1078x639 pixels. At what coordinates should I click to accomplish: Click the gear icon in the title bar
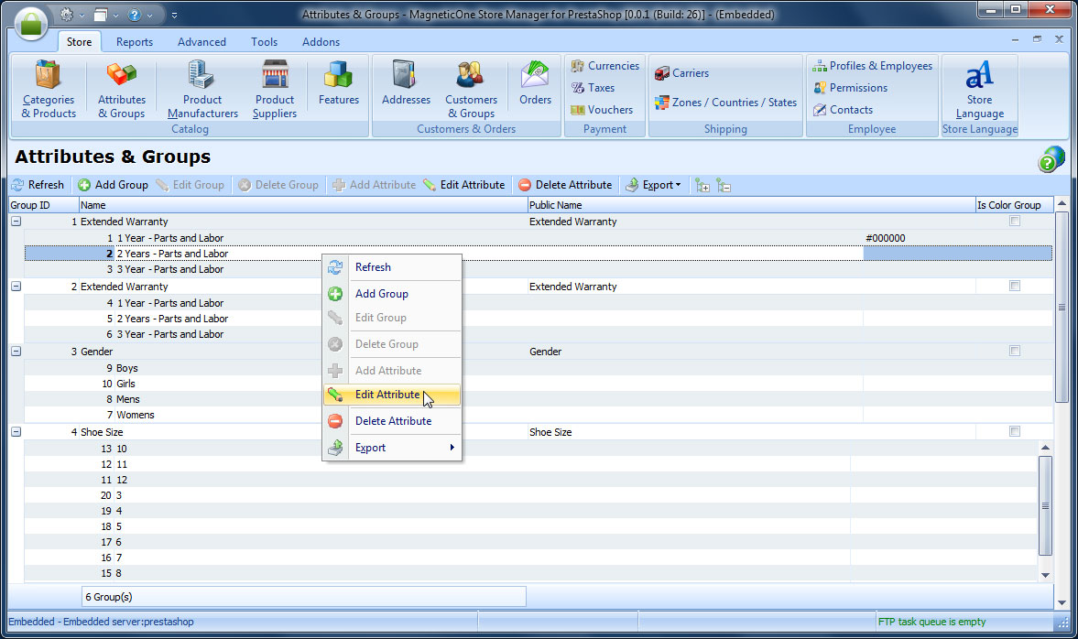pyautogui.click(x=66, y=15)
